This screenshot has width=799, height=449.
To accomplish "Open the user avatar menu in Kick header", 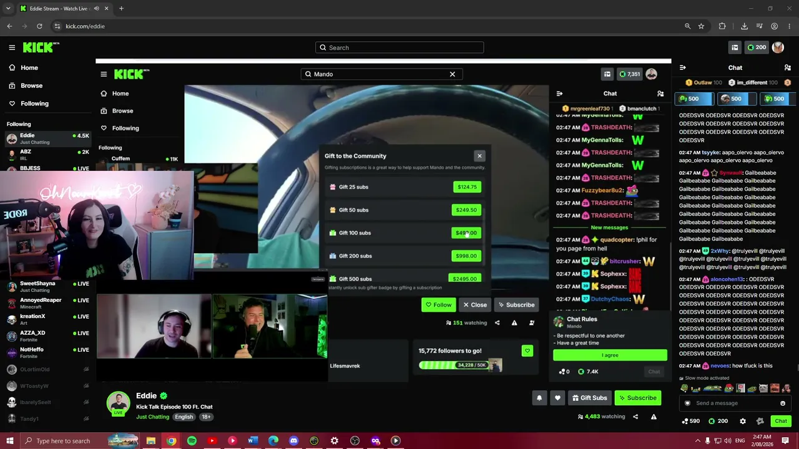I will (x=778, y=47).
